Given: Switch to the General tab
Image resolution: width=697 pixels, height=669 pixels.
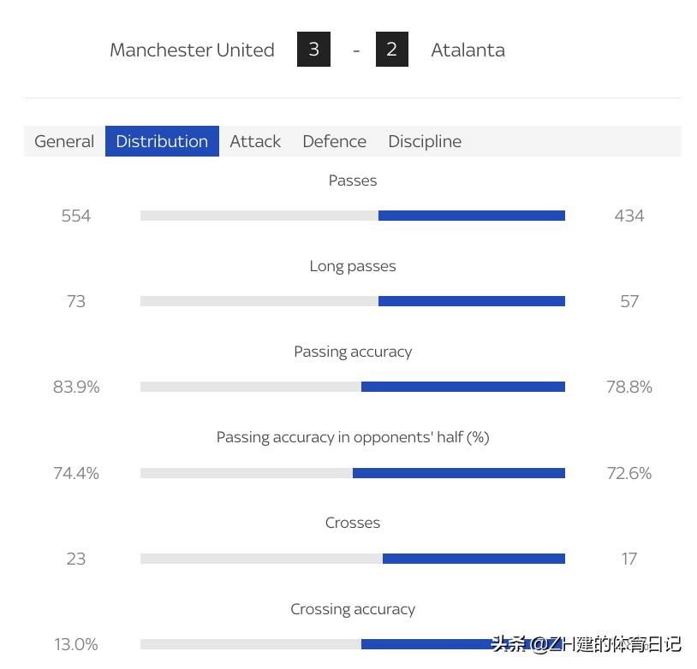Looking at the screenshot, I should click(x=64, y=141).
